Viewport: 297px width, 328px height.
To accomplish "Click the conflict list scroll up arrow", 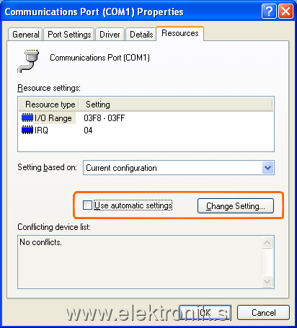I will point(267,243).
